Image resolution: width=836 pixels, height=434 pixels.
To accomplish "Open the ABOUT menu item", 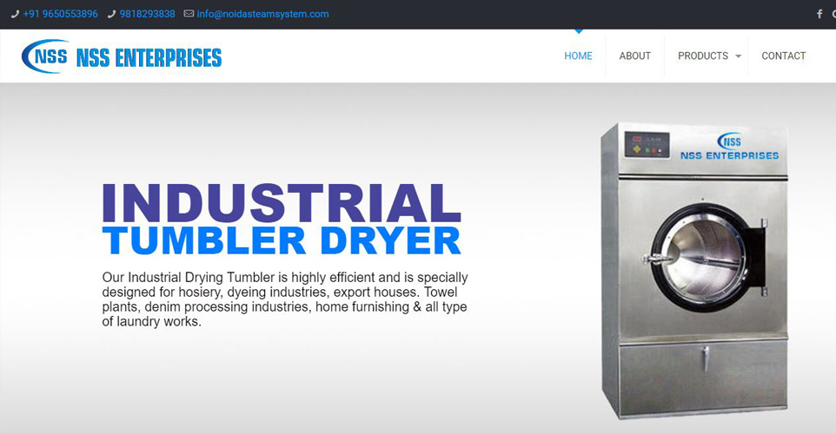I will tap(635, 56).
